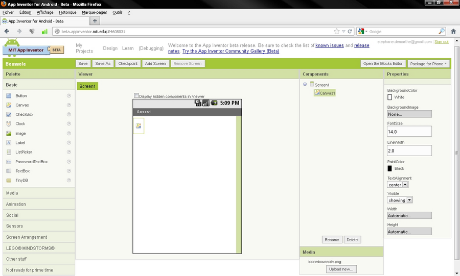Open the known issues link
This screenshot has height=276, width=460.
tap(330, 45)
